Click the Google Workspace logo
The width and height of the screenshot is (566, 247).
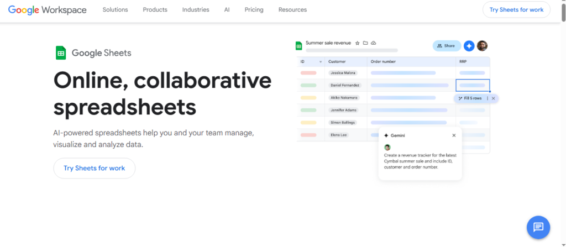(48, 10)
